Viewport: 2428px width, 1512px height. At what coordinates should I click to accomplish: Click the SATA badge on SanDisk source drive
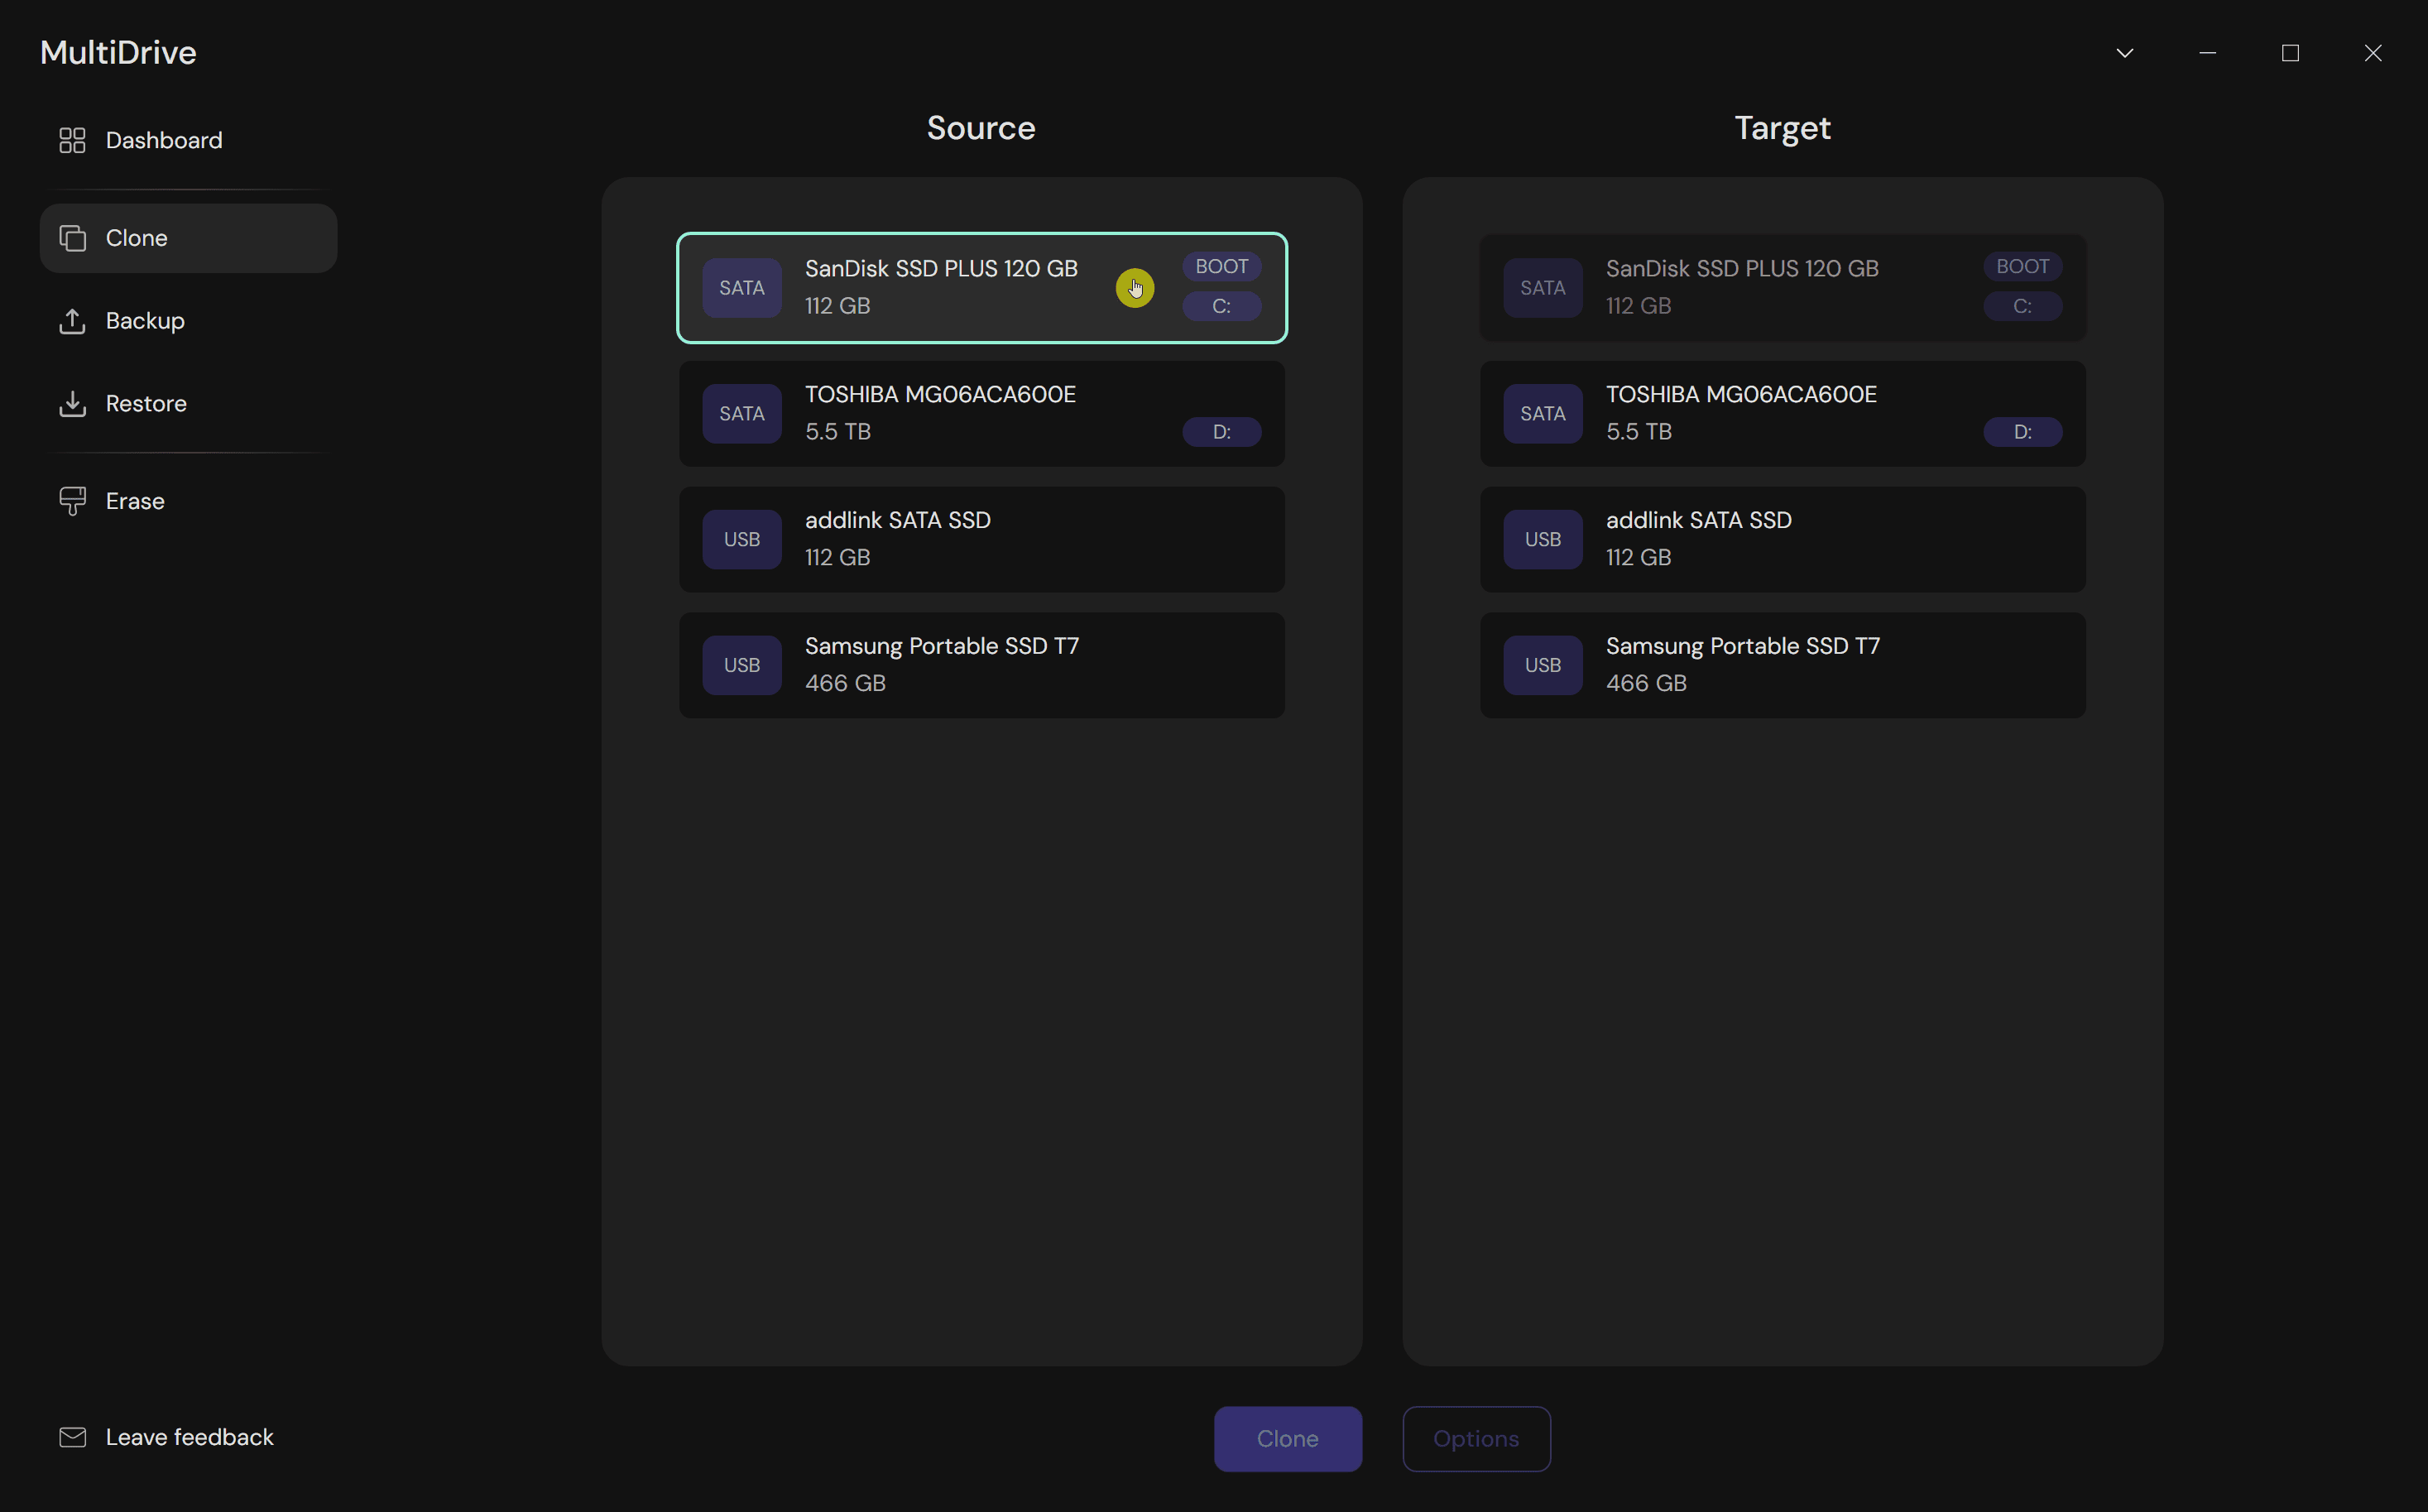point(741,288)
